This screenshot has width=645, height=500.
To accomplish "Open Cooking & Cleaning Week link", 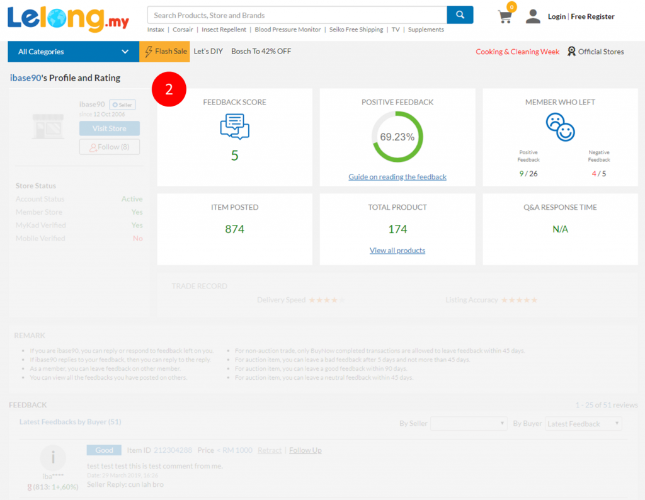I will (518, 52).
